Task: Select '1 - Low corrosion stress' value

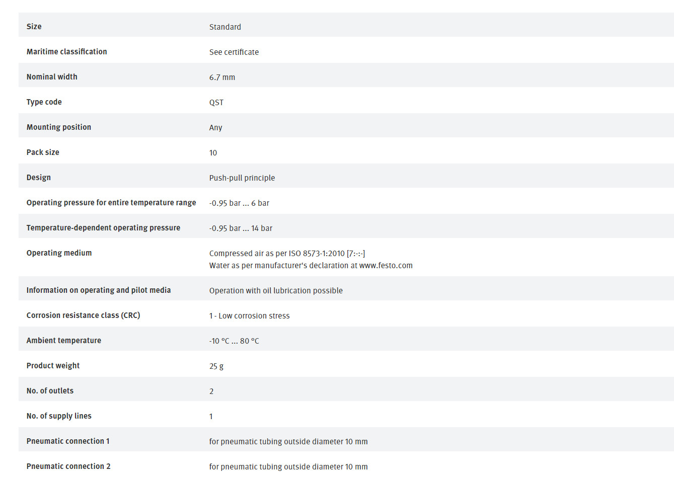Action: pos(249,316)
